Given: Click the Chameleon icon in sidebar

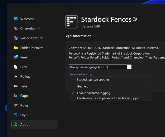Looking at the screenshot, I should coord(16,29).
